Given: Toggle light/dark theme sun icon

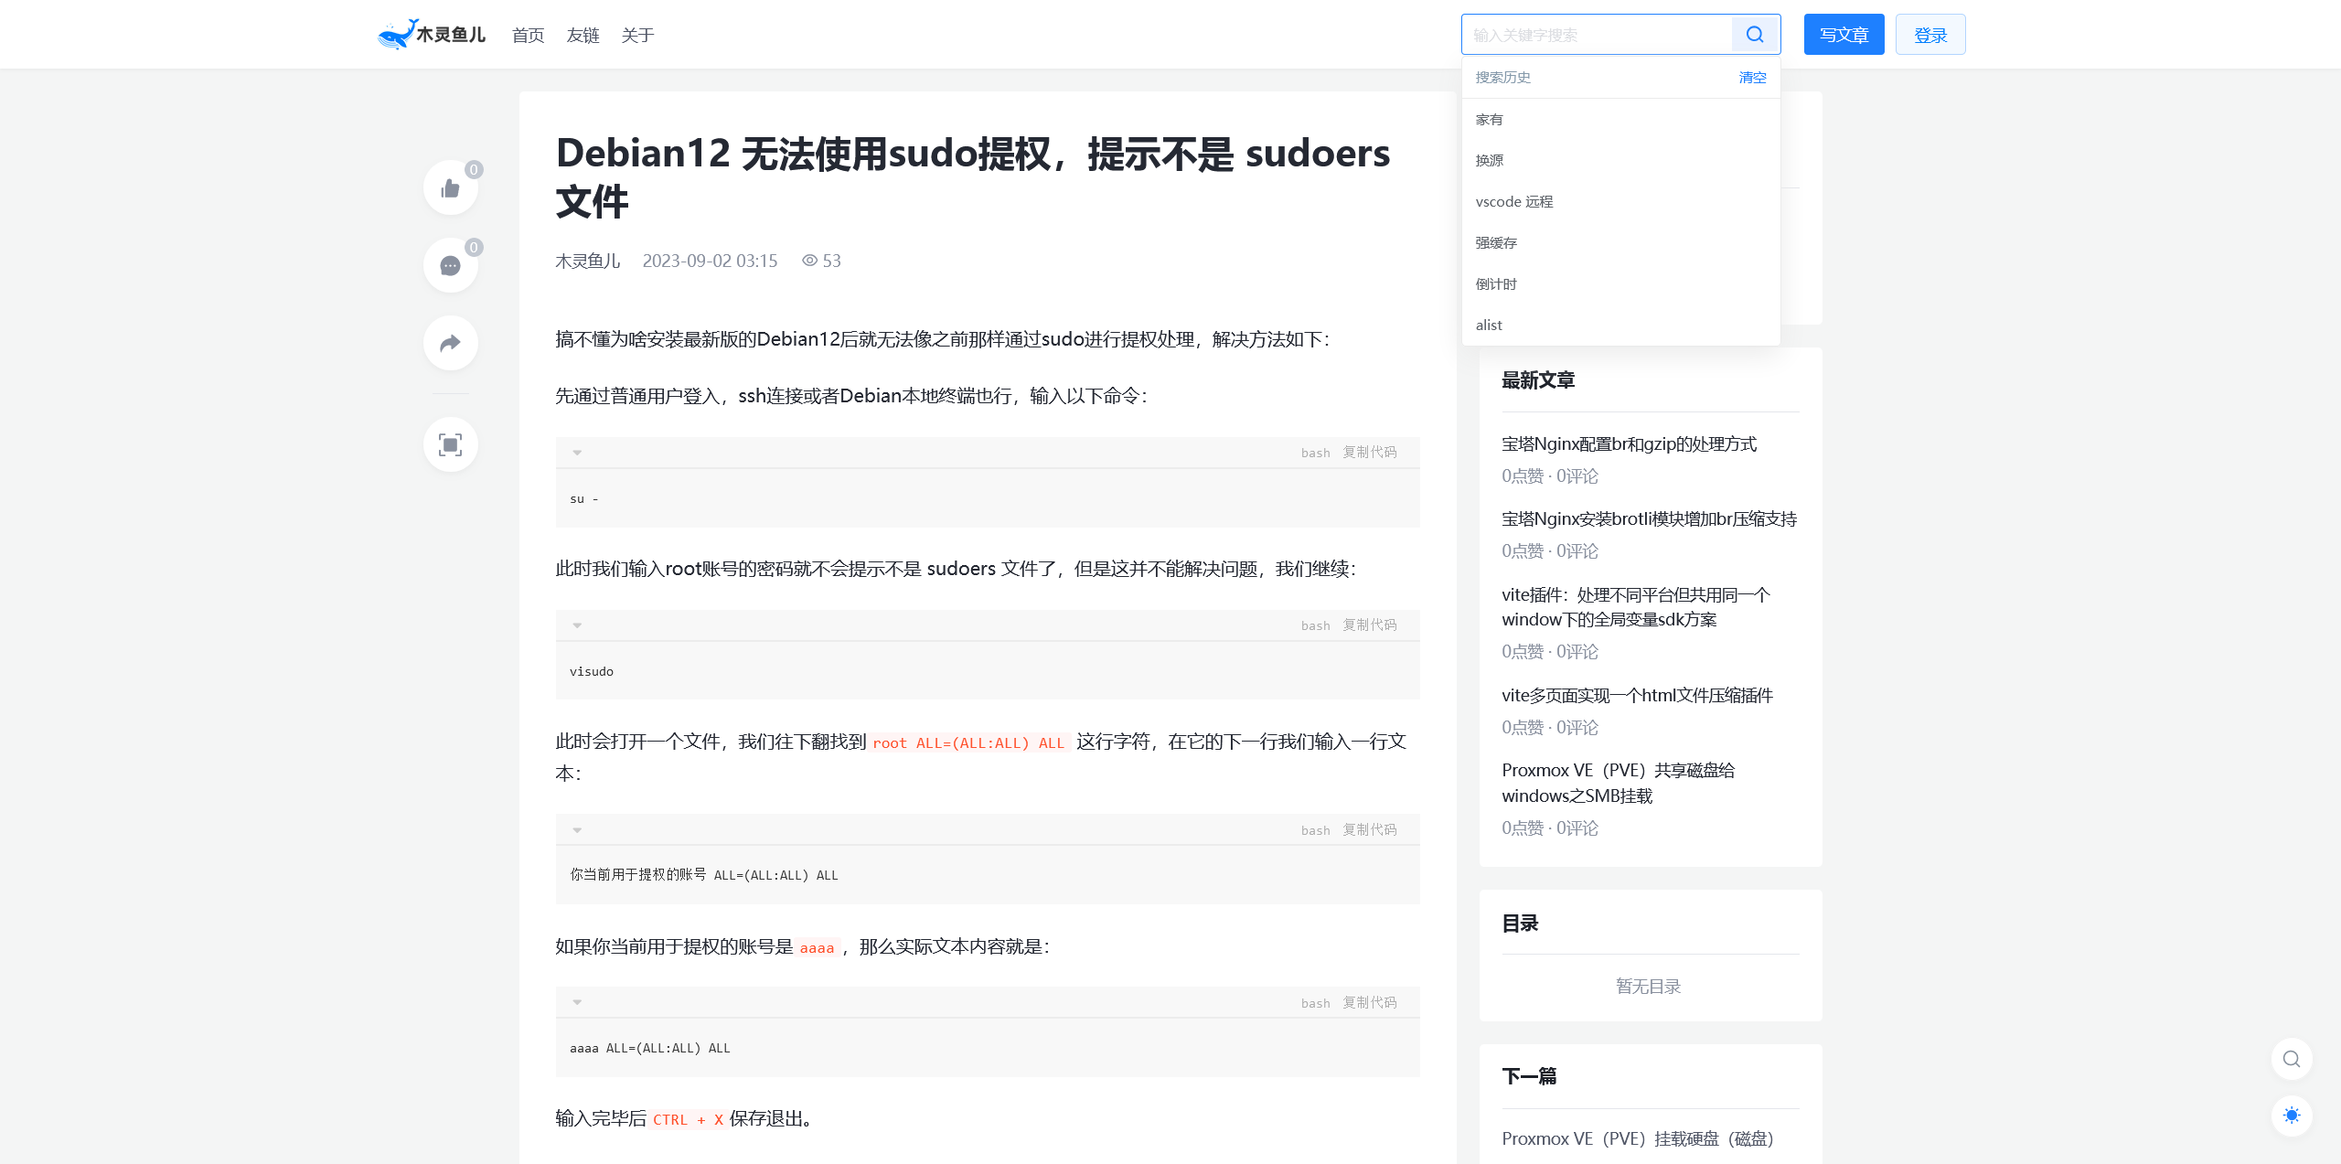Looking at the screenshot, I should [x=2291, y=1116].
